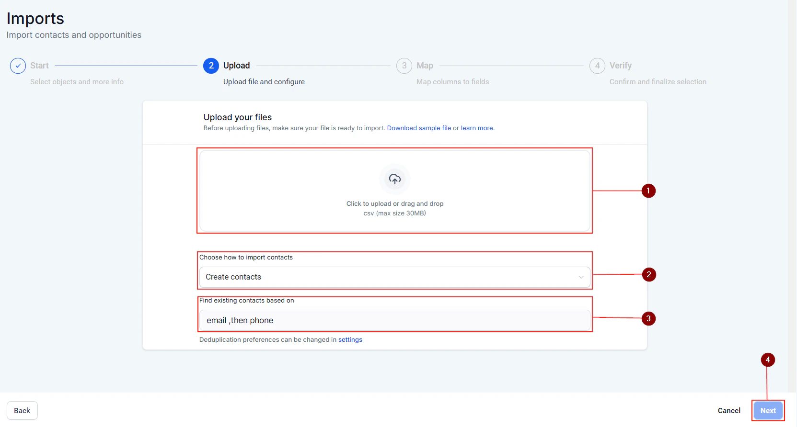
Task: Click the Start step checkmark icon
Action: tap(18, 66)
